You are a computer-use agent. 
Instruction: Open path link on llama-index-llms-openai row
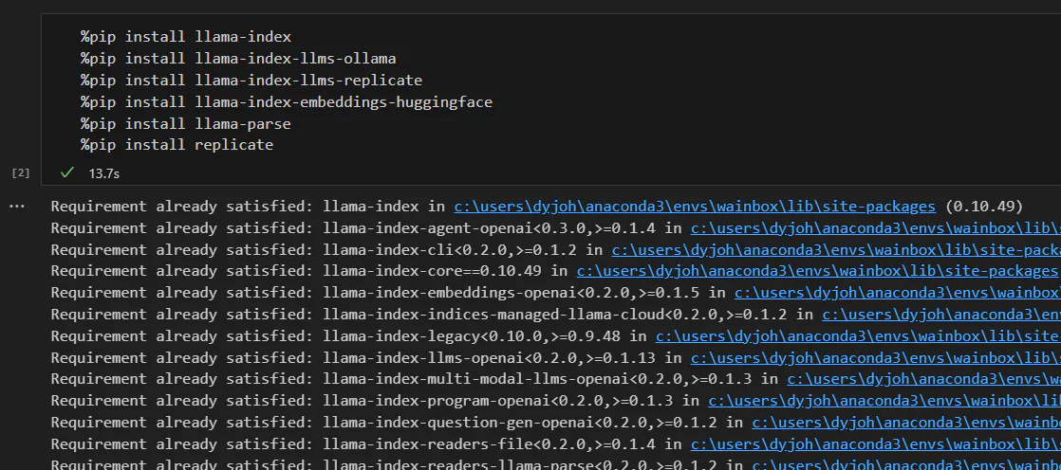tap(876, 358)
